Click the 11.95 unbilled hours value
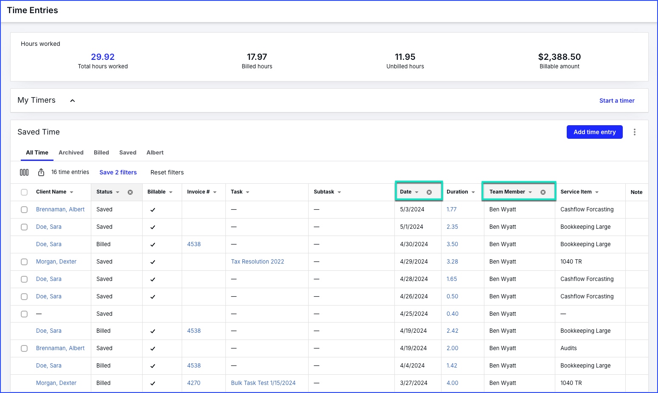This screenshot has height=393, width=658. pyautogui.click(x=405, y=57)
